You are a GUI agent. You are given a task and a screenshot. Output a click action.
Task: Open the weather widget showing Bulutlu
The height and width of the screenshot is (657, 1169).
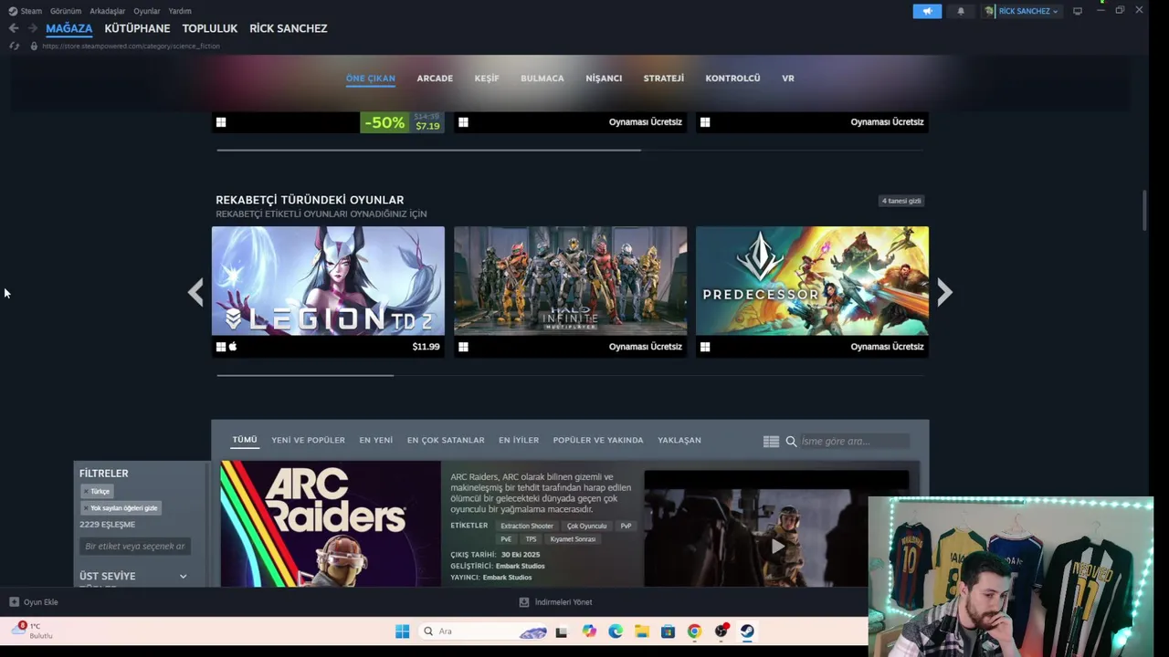(33, 631)
